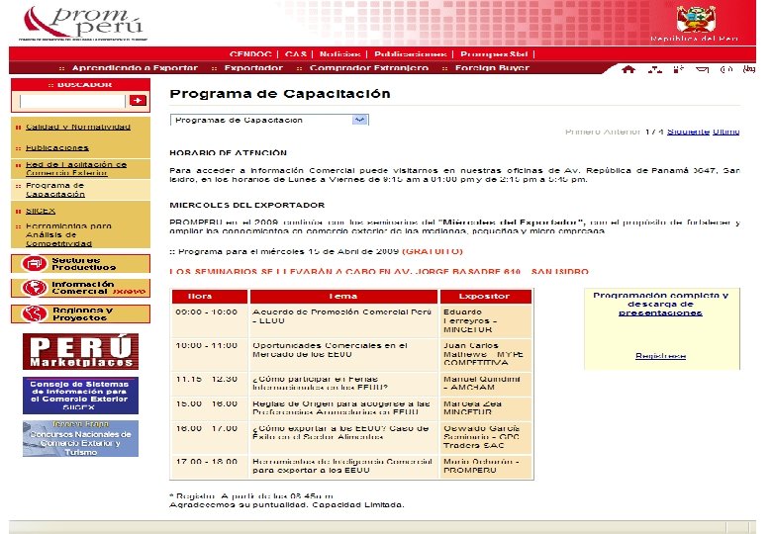Open Publicaciones in top menu
The height and width of the screenshot is (534, 772).
(411, 54)
